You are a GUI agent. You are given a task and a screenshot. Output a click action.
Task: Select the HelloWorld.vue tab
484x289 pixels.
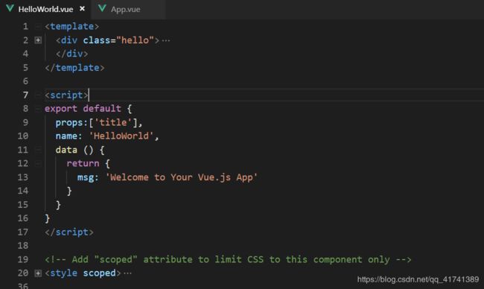click(x=45, y=9)
